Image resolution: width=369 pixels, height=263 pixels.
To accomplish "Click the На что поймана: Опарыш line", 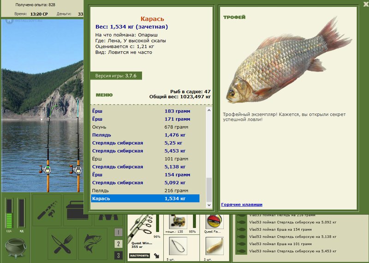I will (126, 35).
